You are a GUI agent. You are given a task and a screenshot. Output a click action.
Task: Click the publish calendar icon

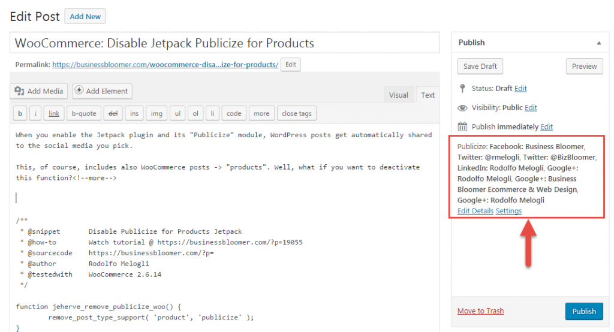pyautogui.click(x=462, y=126)
